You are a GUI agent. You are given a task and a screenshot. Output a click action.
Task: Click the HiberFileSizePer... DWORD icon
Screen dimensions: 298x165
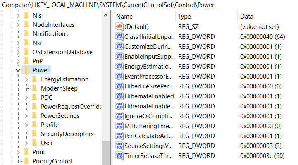tap(119, 86)
